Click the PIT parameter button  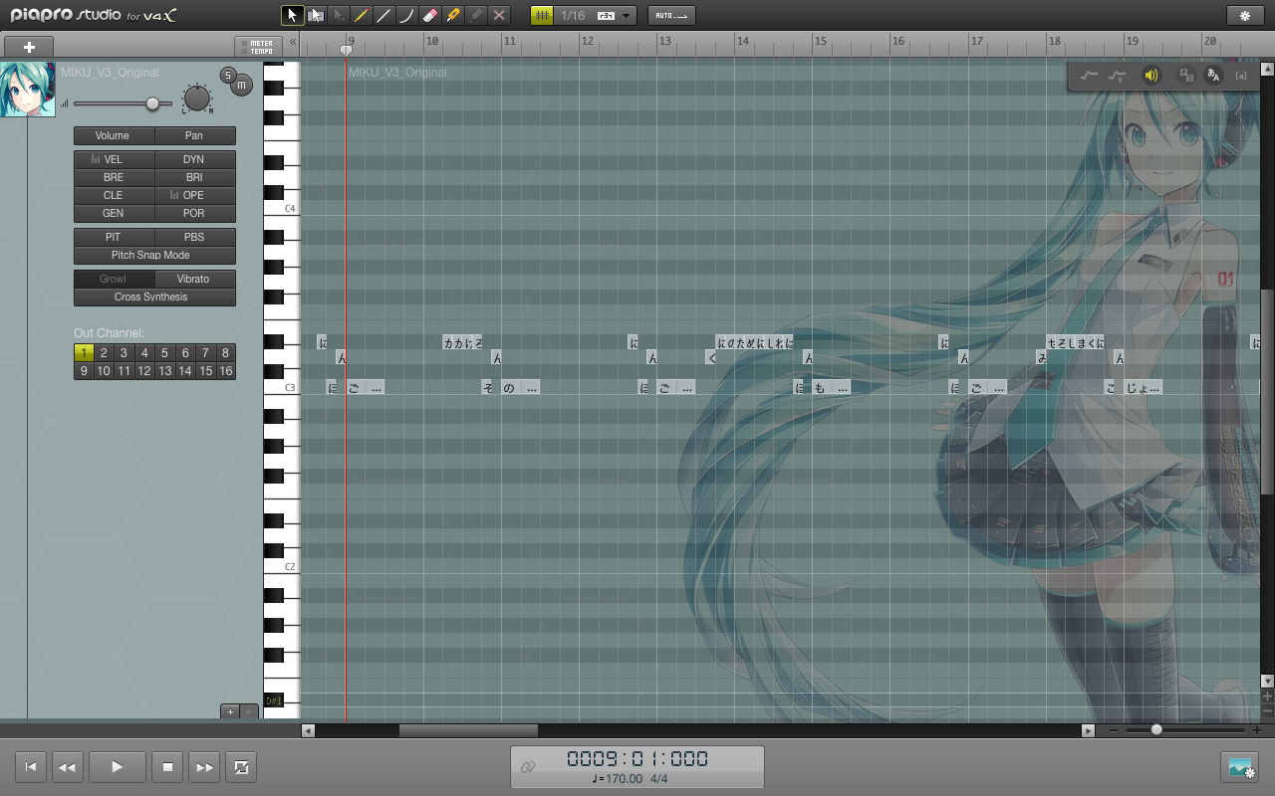point(114,237)
